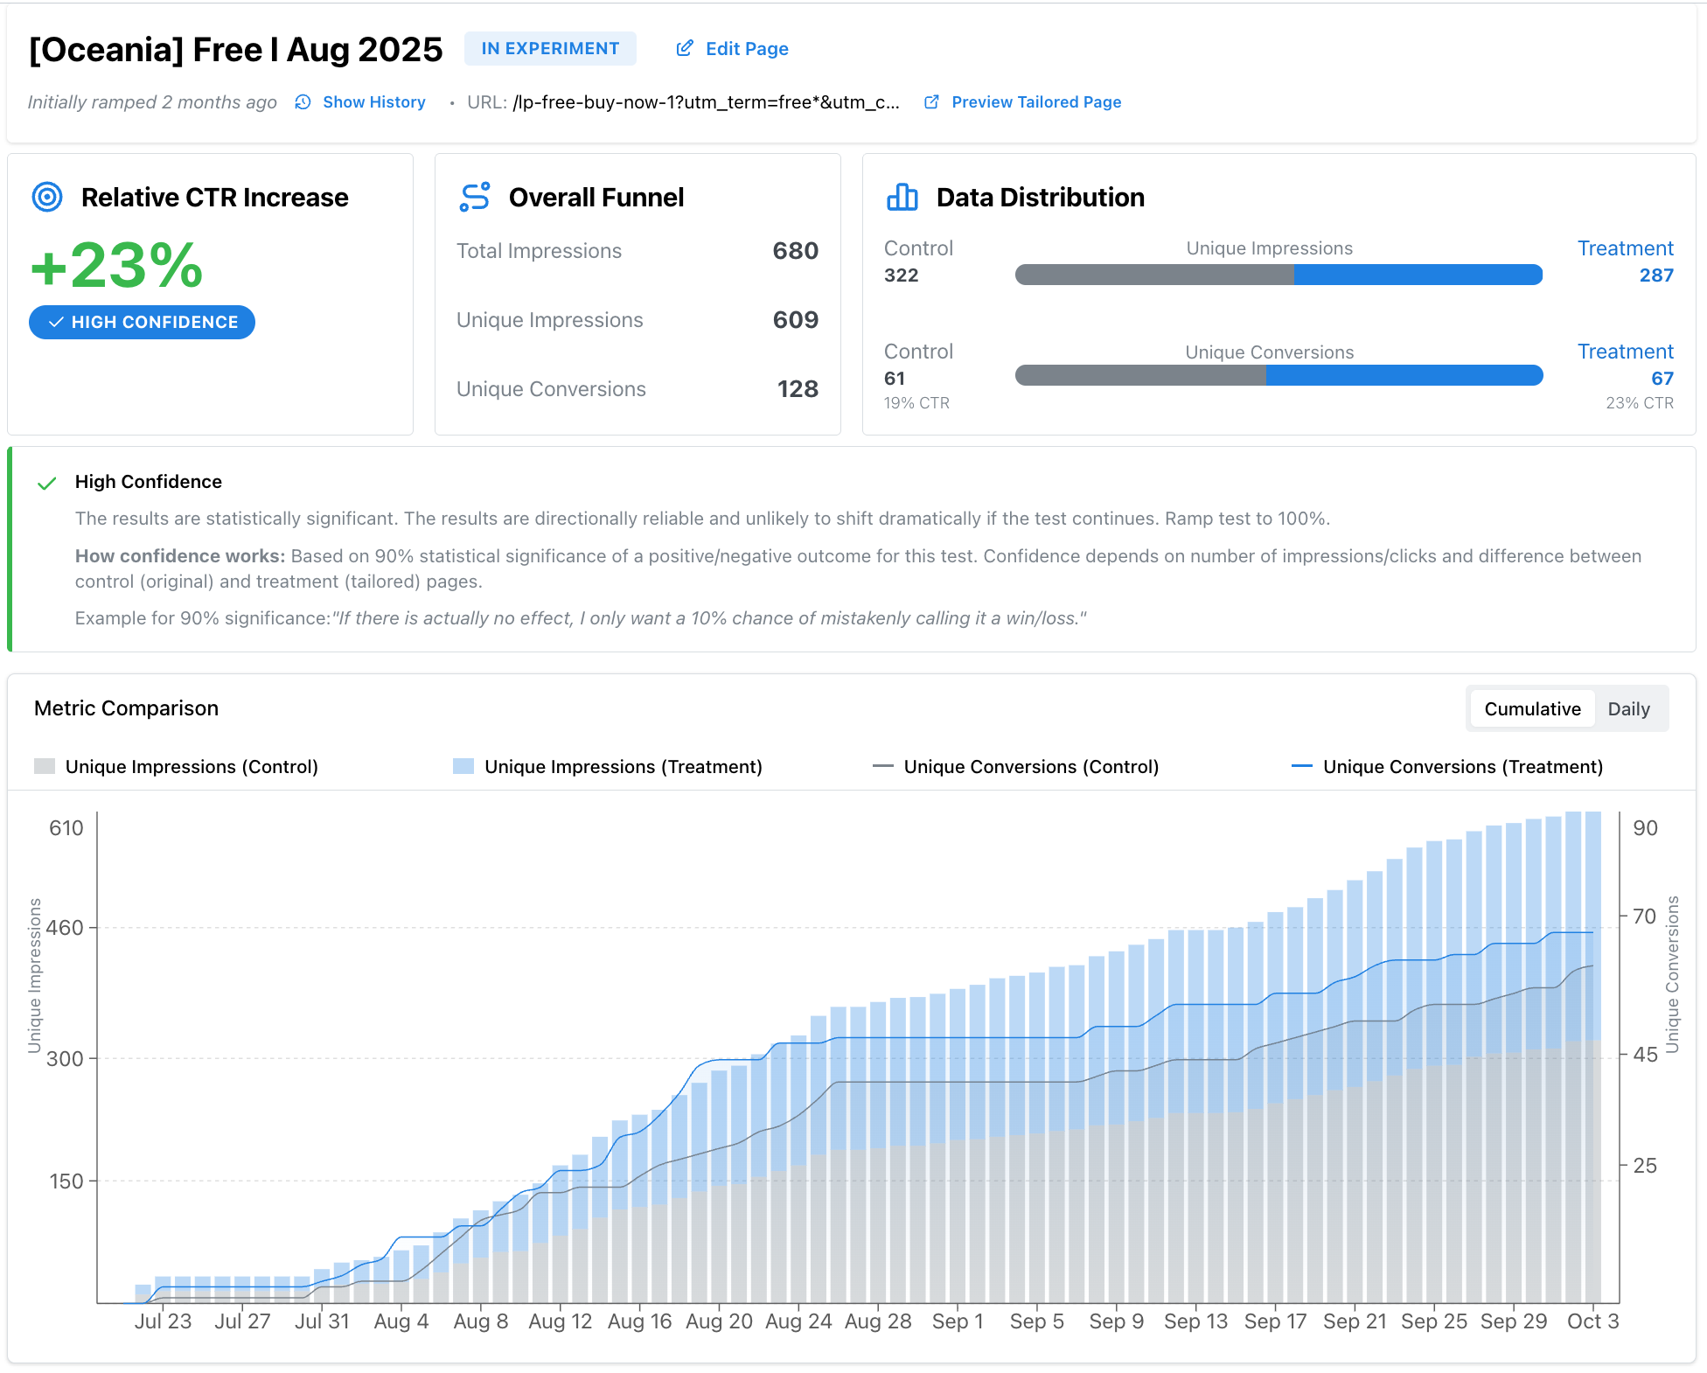Click the Show History link
This screenshot has height=1373, width=1707.
pos(373,101)
